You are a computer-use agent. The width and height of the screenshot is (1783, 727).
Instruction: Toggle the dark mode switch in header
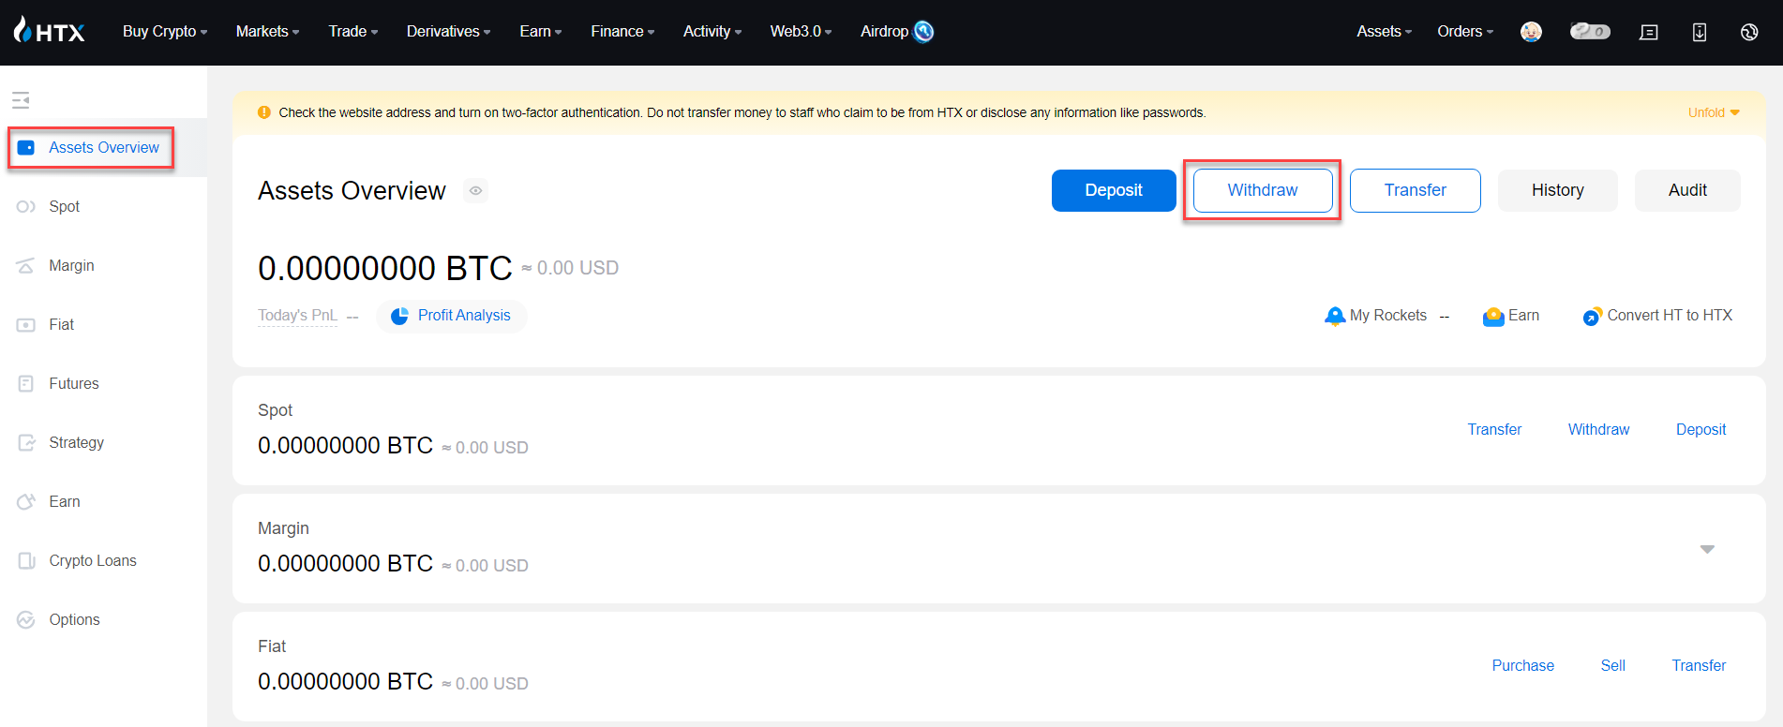[1590, 32]
